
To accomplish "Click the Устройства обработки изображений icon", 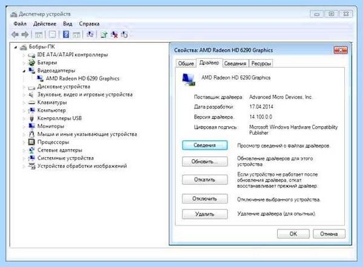I will tap(31, 166).
